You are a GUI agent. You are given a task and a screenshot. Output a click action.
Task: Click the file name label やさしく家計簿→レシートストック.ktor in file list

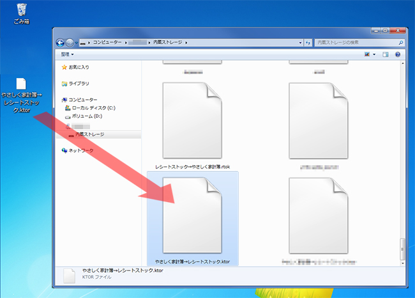coord(192,262)
